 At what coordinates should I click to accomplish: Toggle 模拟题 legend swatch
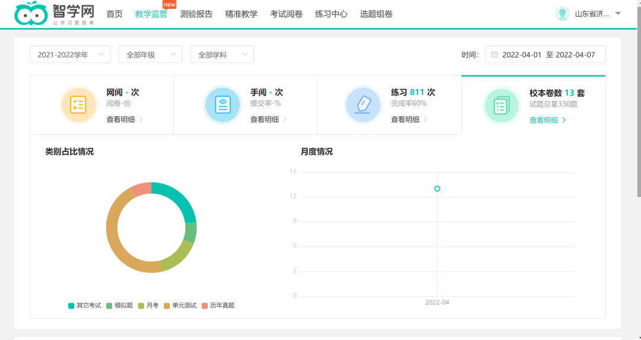click(109, 306)
